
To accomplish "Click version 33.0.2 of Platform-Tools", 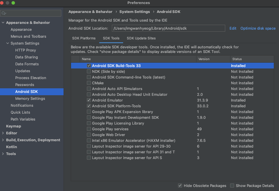I will tap(203, 106).
